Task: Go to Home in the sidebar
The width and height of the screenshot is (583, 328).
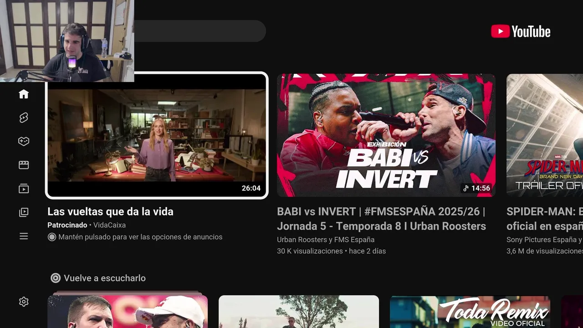Action: 24,94
